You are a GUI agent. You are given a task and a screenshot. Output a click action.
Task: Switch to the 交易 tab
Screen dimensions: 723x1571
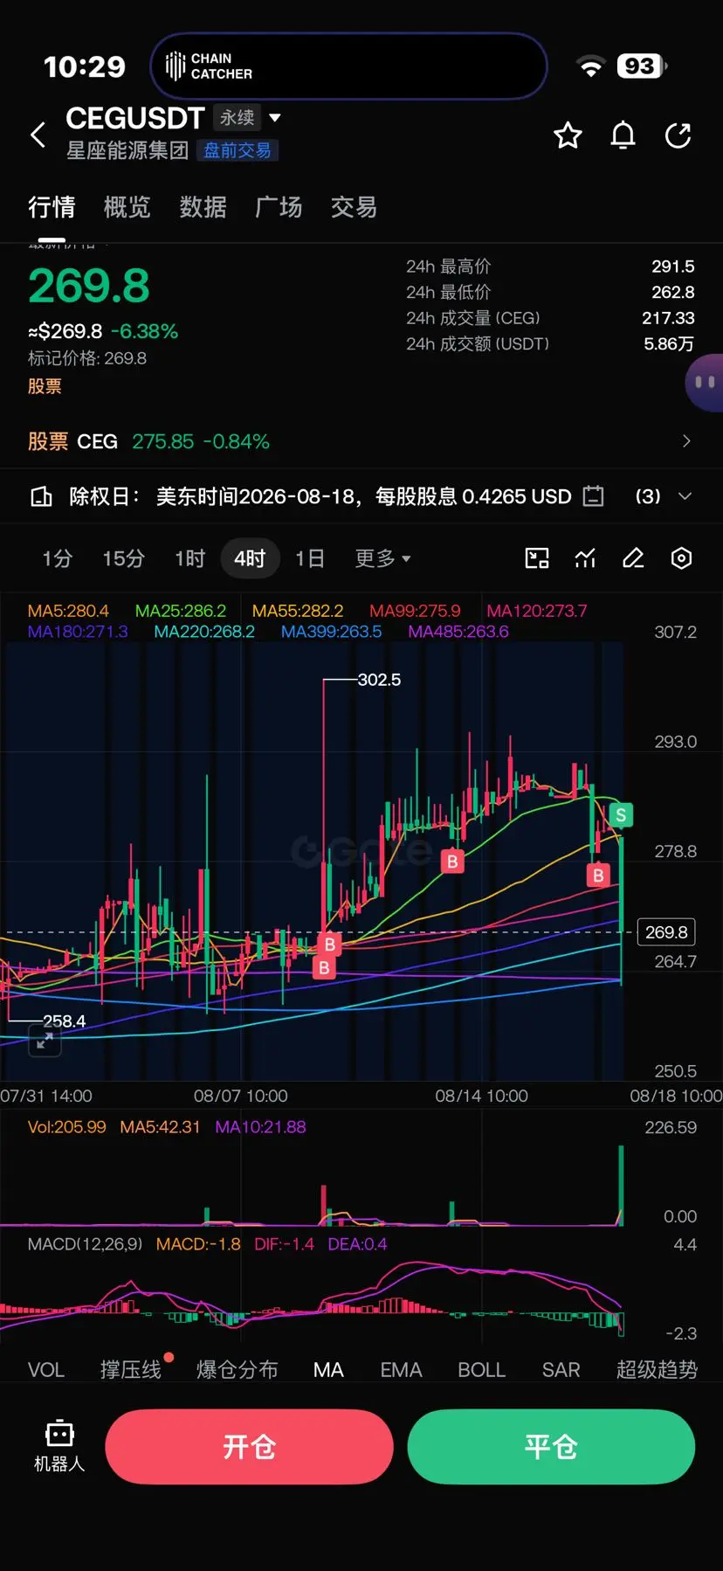click(354, 207)
